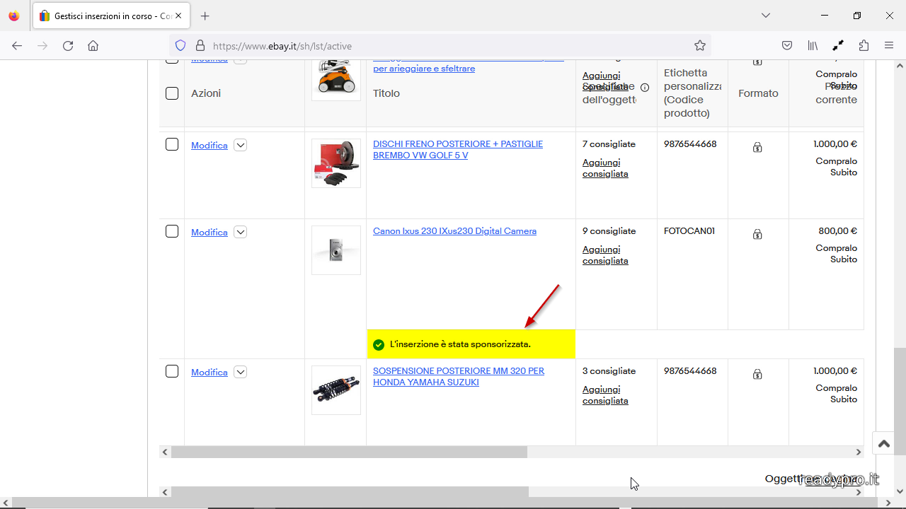This screenshot has width=906, height=509.
Task: Go back to the previous page
Action: [x=17, y=46]
